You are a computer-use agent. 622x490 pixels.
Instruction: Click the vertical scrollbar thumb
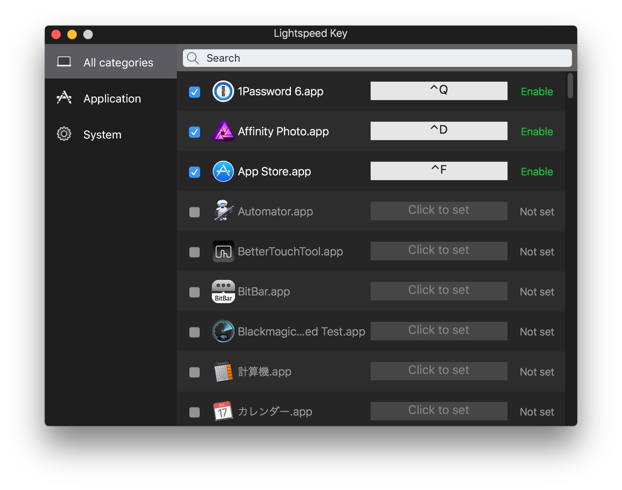click(x=570, y=85)
